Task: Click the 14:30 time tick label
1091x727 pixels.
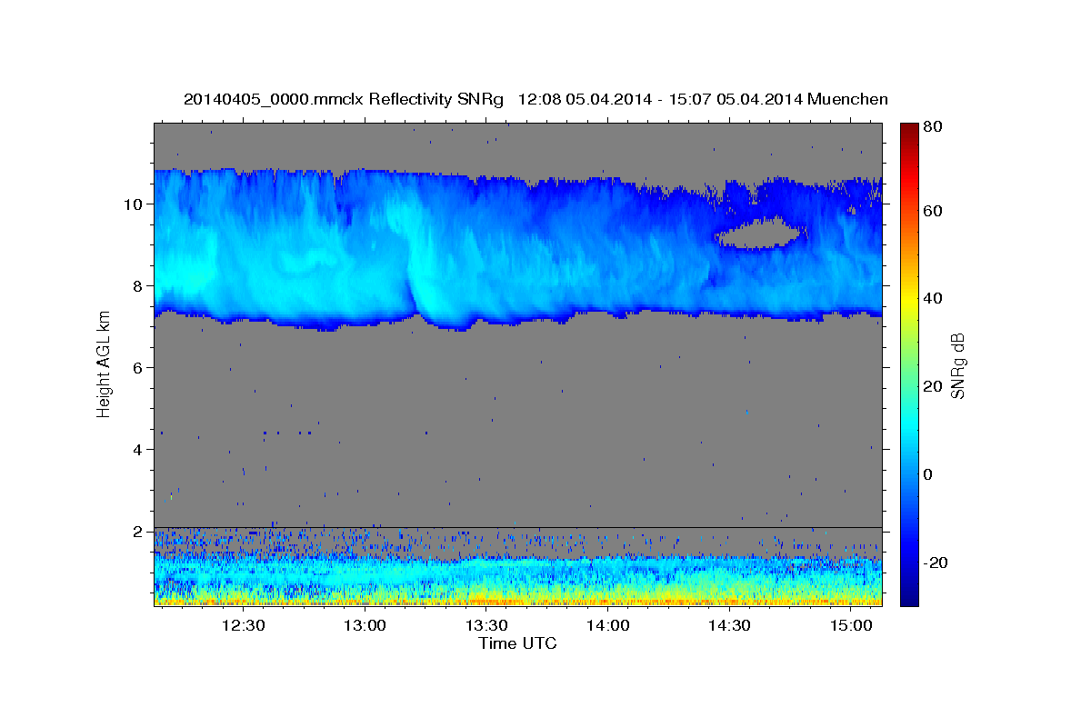Action: click(729, 626)
